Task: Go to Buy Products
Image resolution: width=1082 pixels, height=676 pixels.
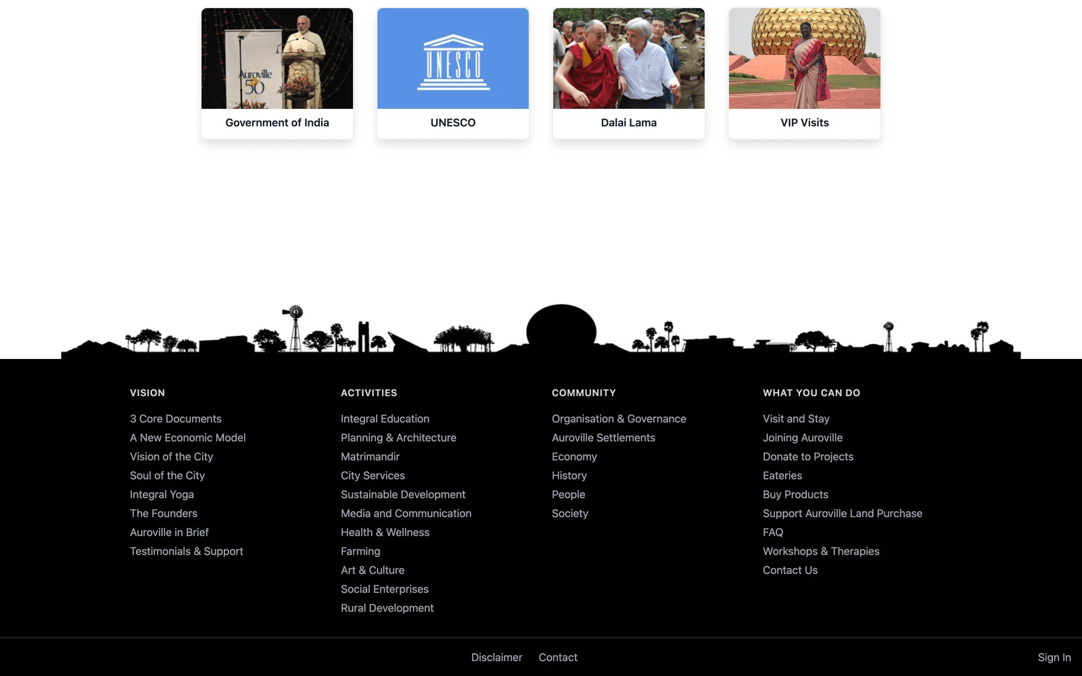Action: [795, 494]
